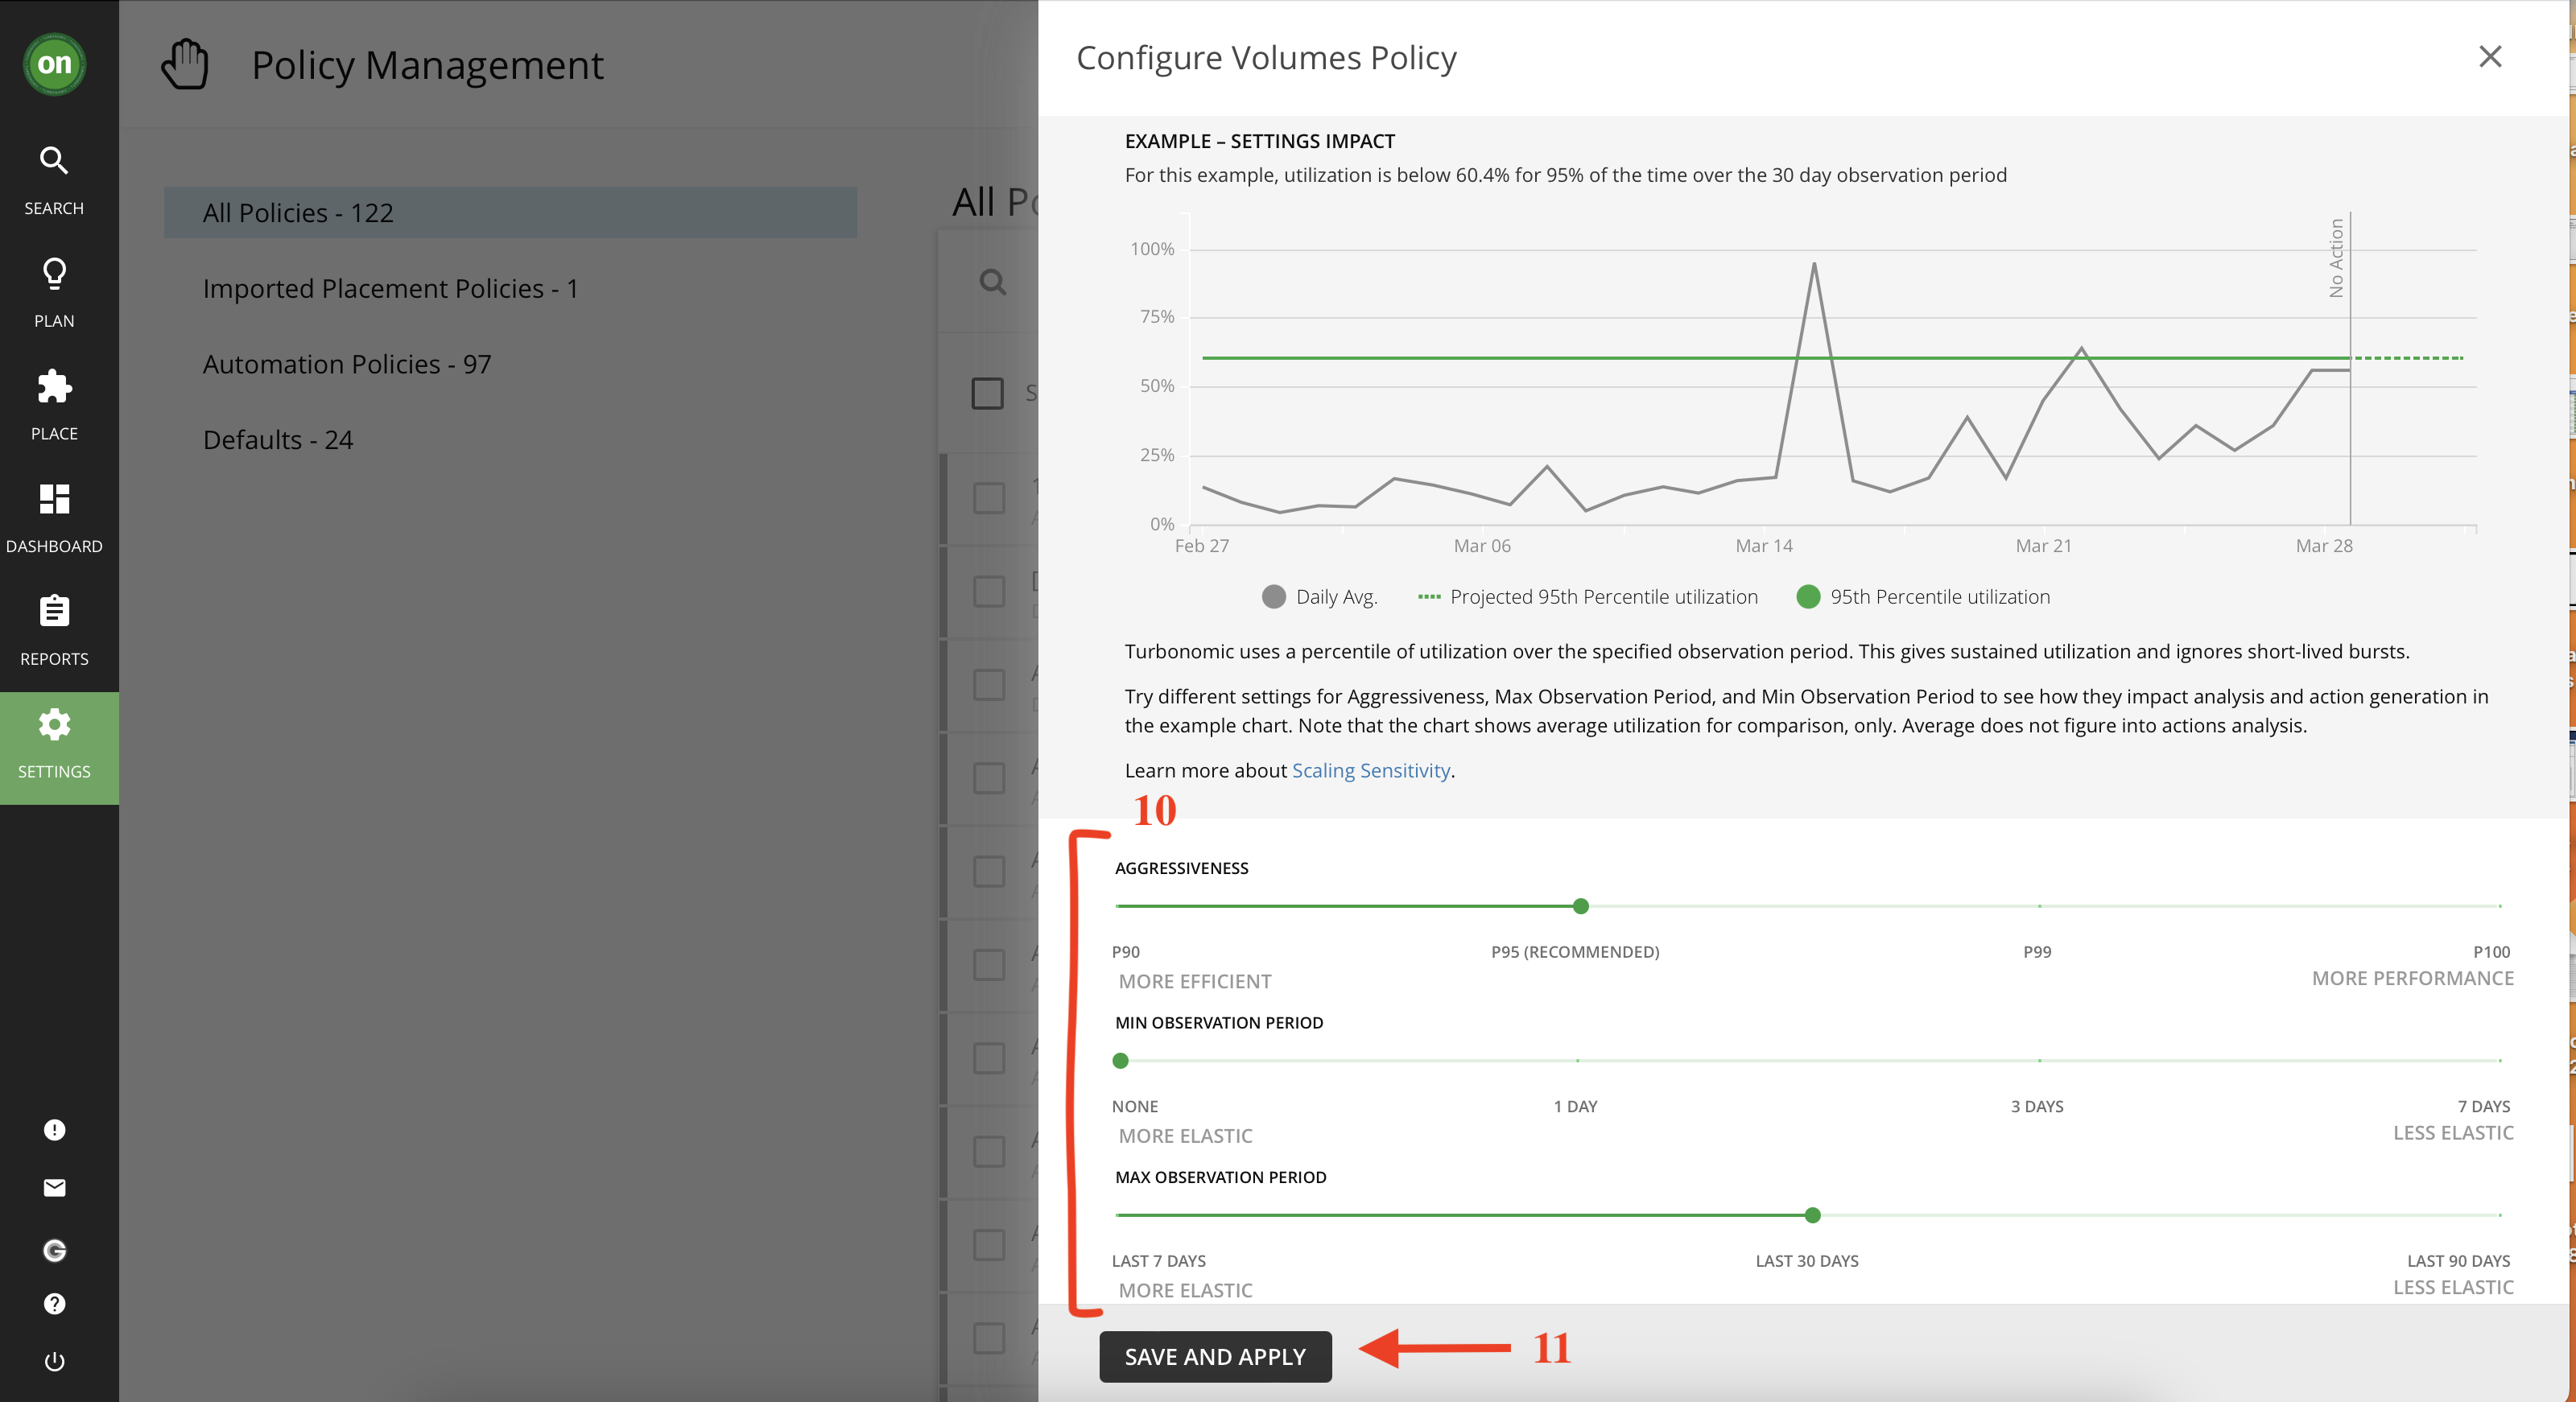The height and width of the screenshot is (1402, 2576).
Task: Click the policy list search magnifier icon
Action: (x=992, y=282)
